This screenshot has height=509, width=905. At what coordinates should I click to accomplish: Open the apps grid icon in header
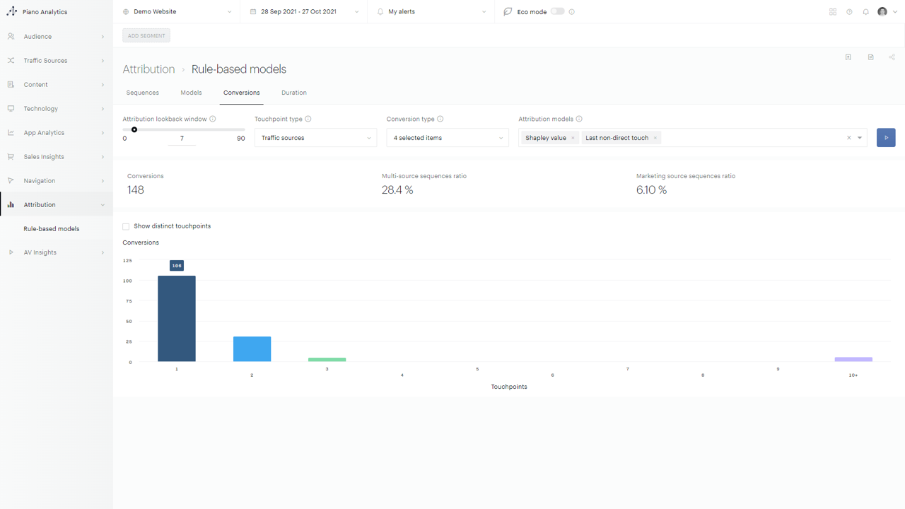[833, 12]
